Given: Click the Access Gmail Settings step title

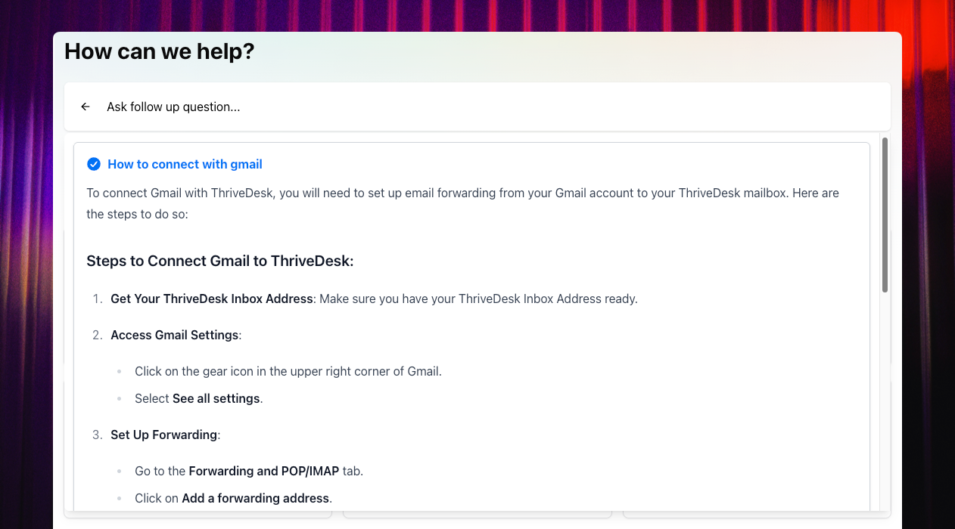Looking at the screenshot, I should coord(175,335).
